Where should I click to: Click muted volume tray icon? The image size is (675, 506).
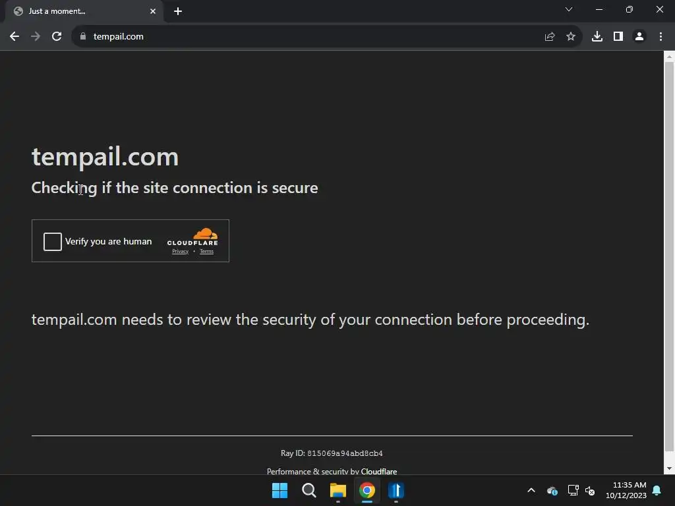[x=590, y=490]
